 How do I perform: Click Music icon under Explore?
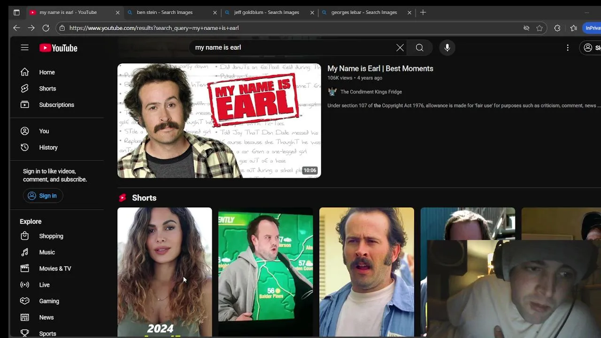24,252
